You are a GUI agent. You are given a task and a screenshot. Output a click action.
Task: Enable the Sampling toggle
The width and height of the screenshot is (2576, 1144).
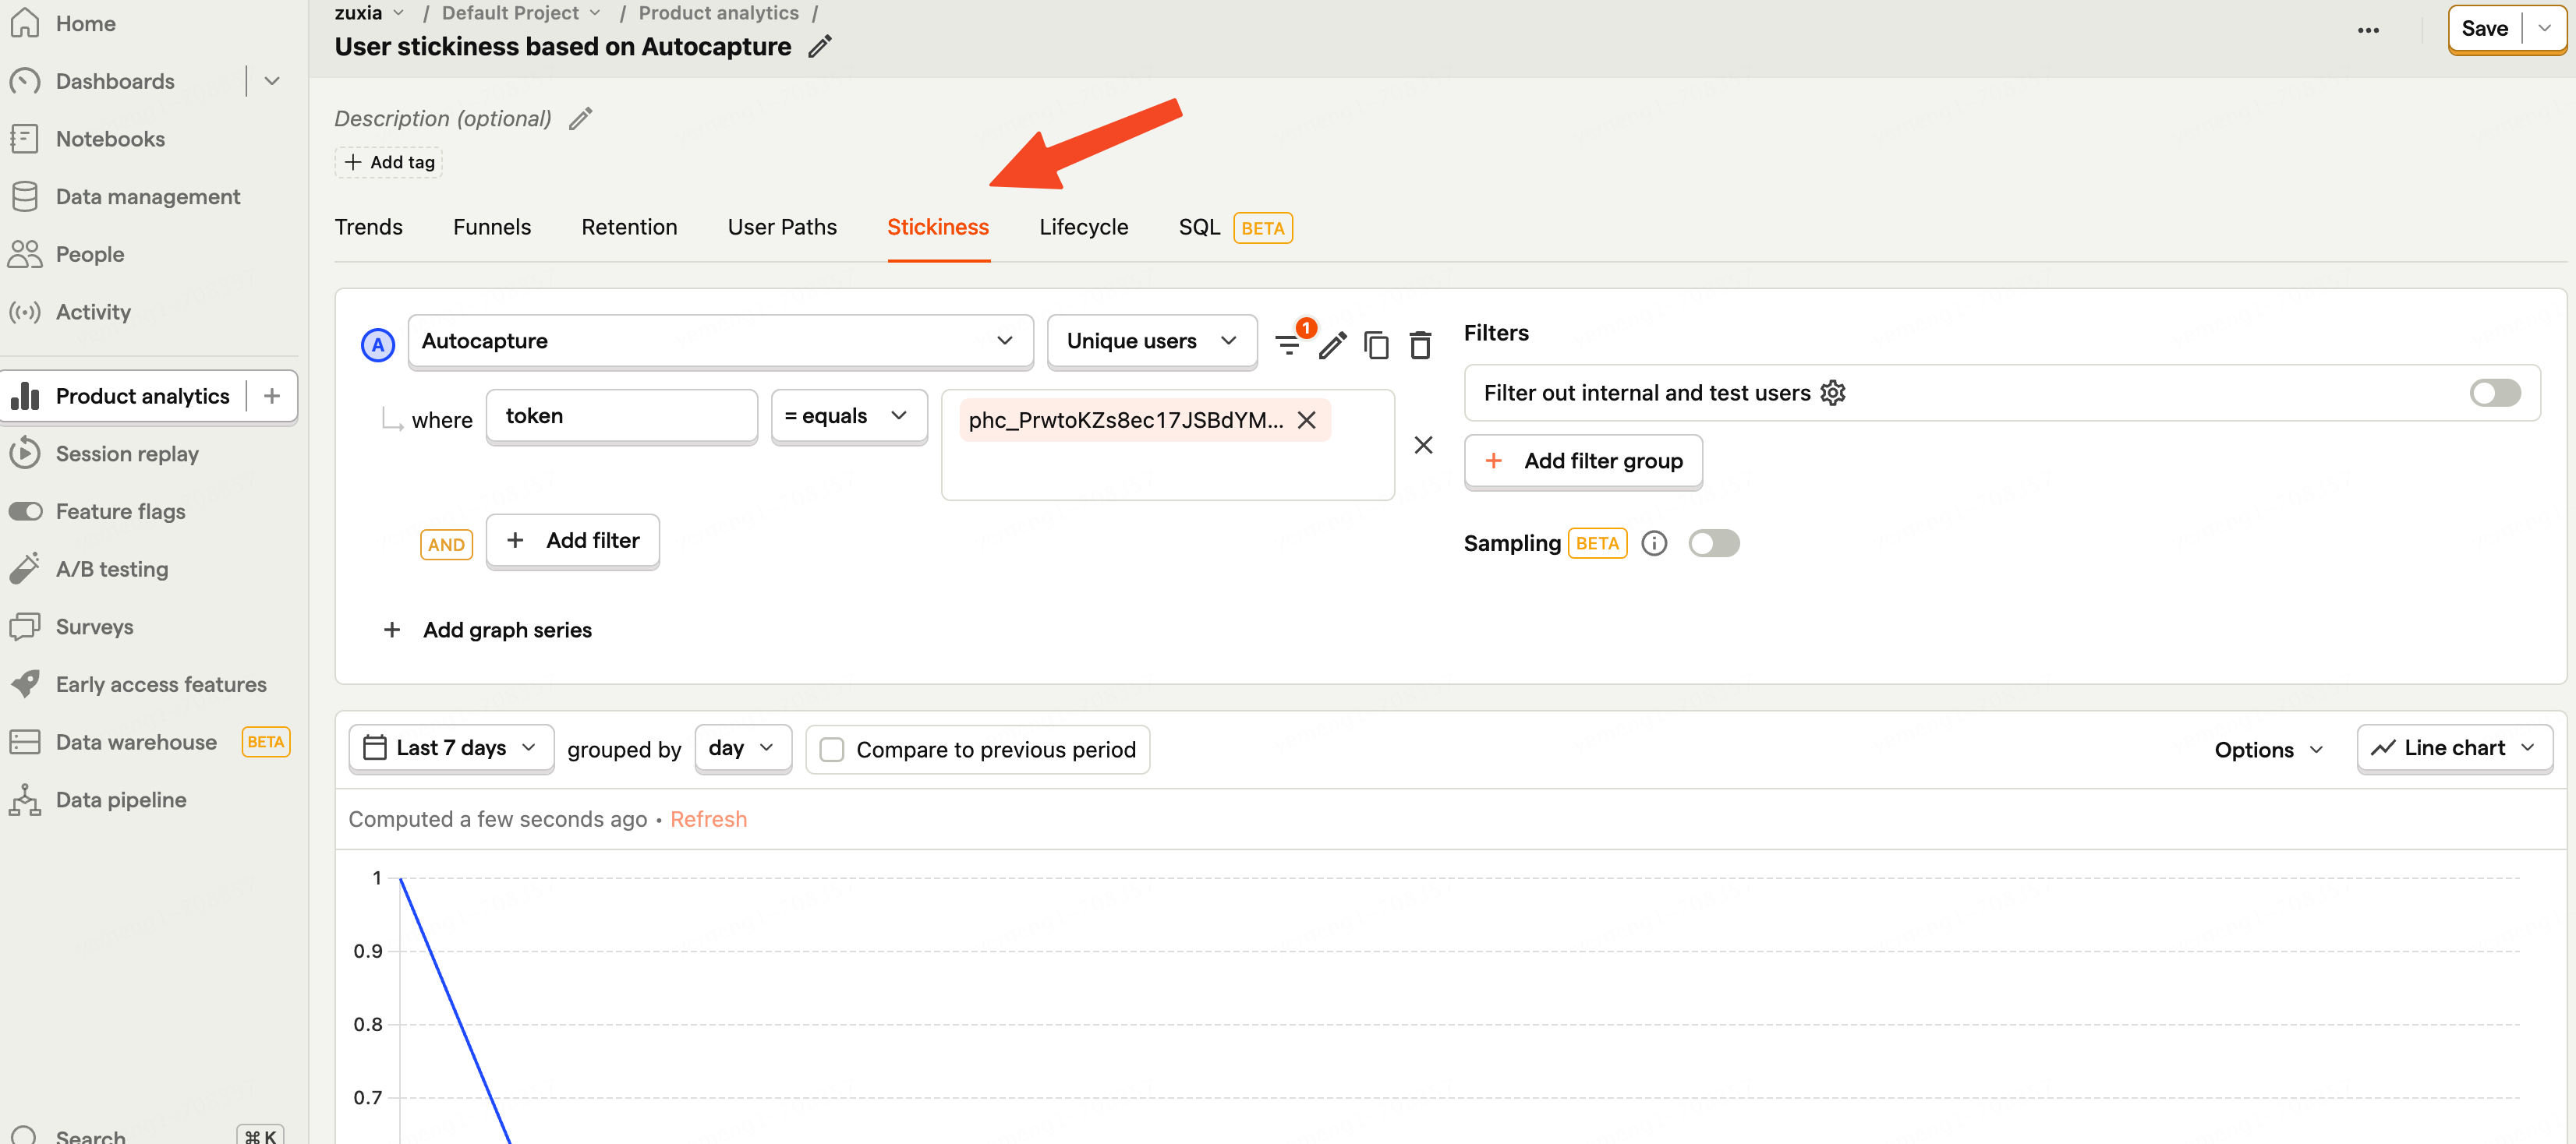pyautogui.click(x=1714, y=542)
